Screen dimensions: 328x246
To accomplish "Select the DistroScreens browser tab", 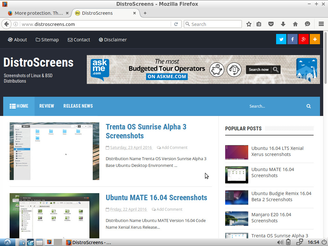I will tap(106, 13).
